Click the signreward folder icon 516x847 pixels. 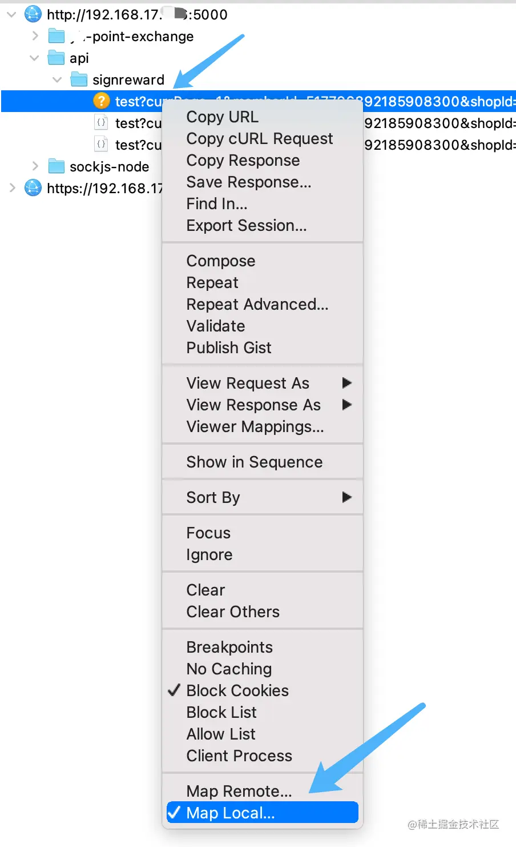click(79, 80)
